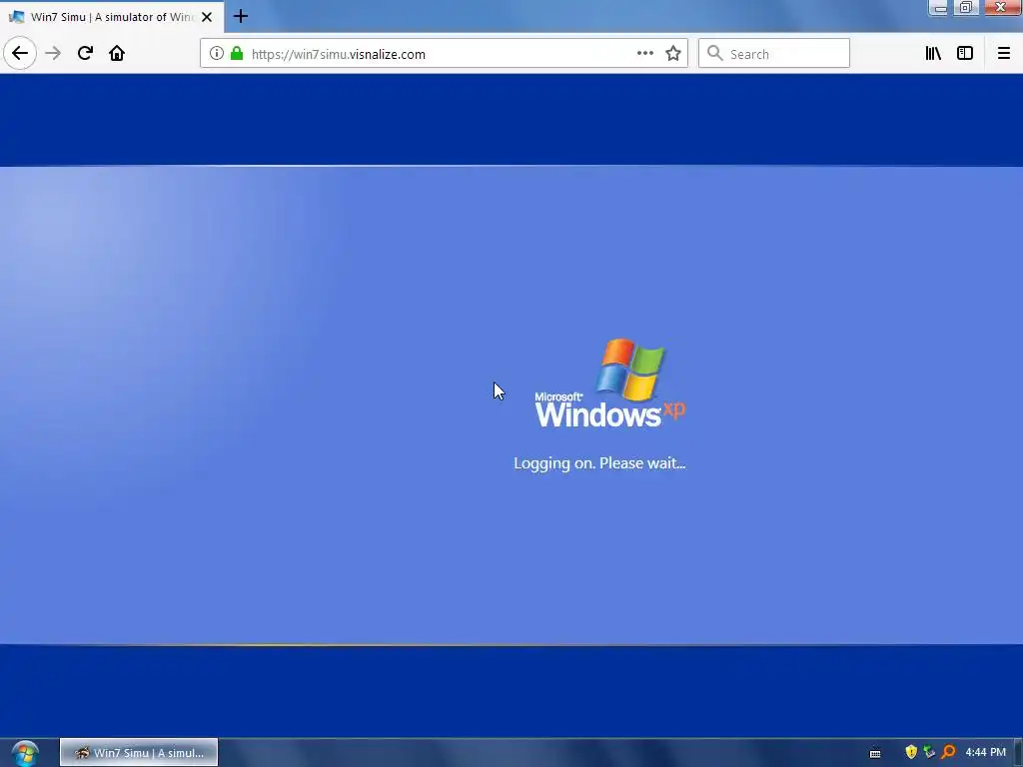
Task: Show site information icon in address bar
Action: click(217, 54)
